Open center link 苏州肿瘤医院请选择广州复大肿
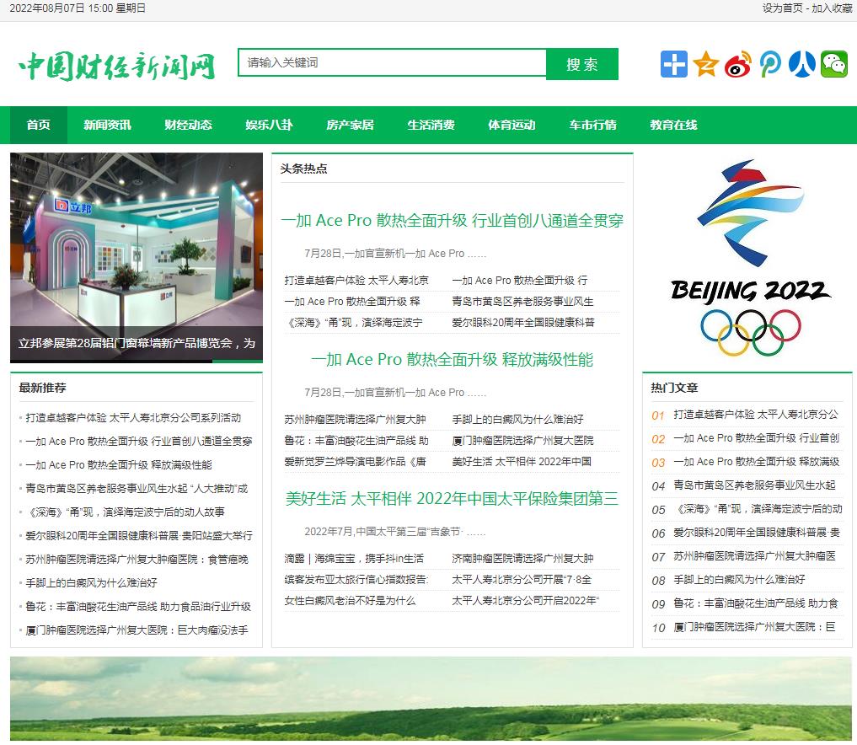This screenshot has height=745, width=857. pos(355,419)
